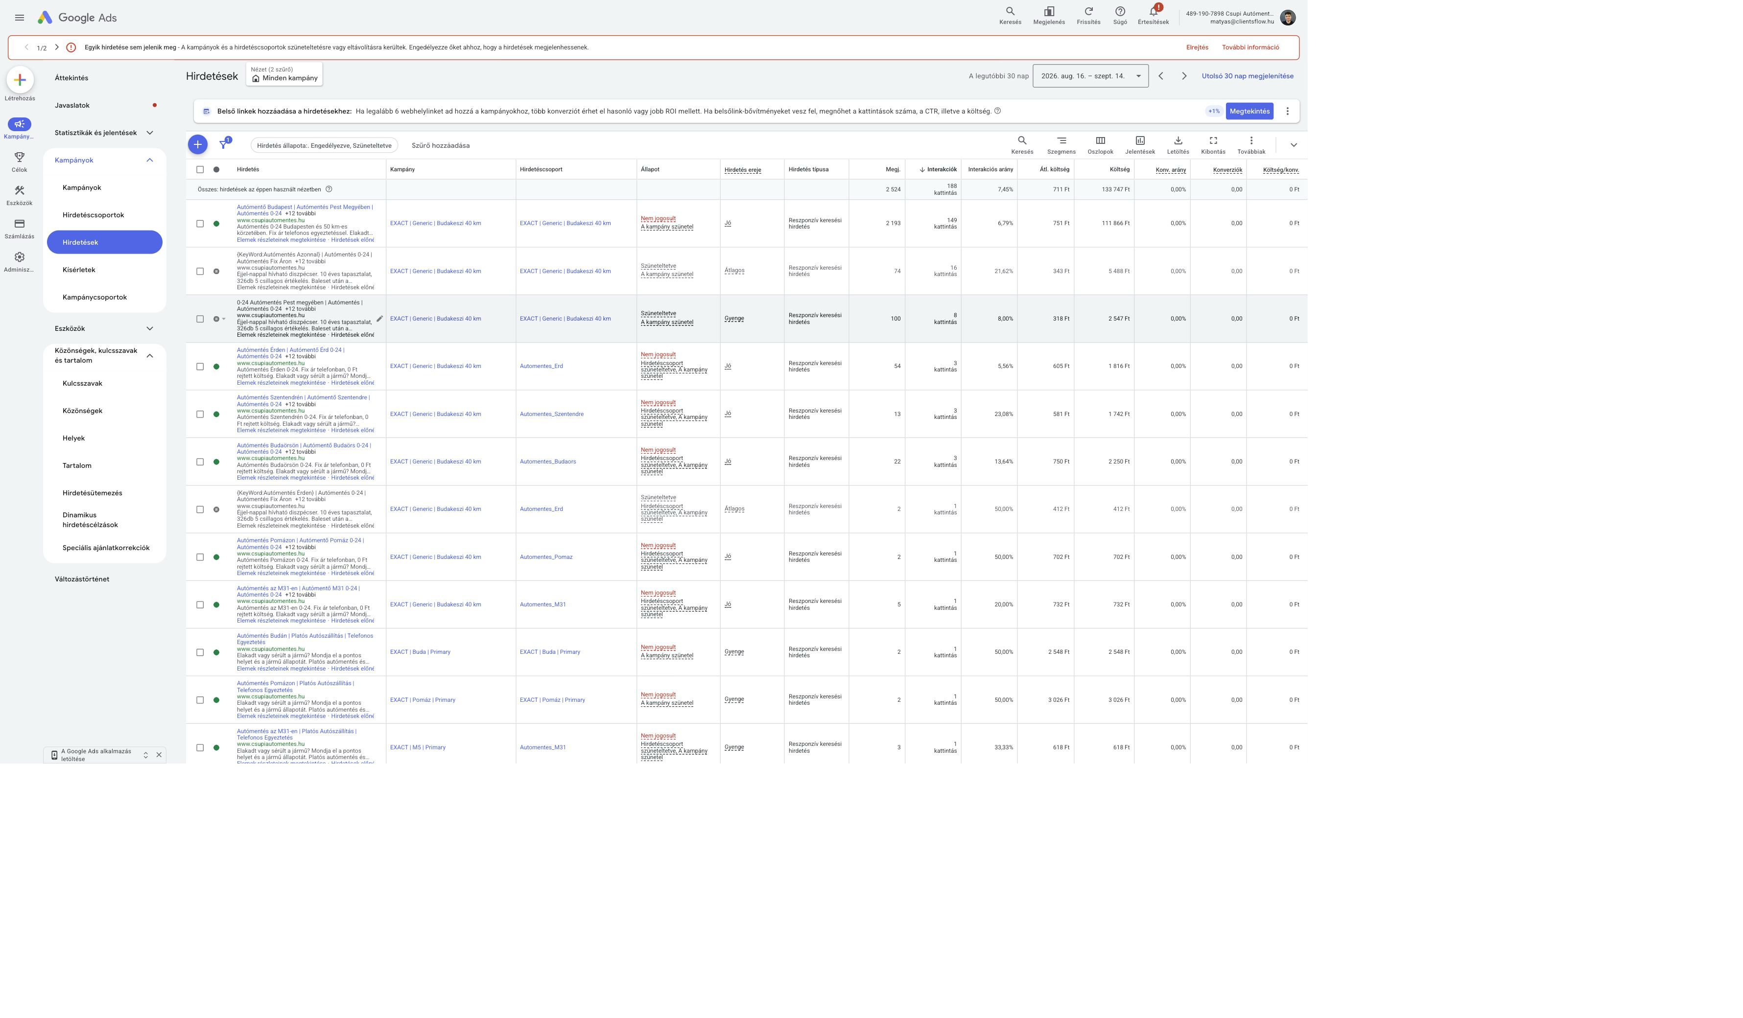The image size is (1743, 1018).
Task: Open the Oszlopok columns icon
Action: (x=1100, y=140)
